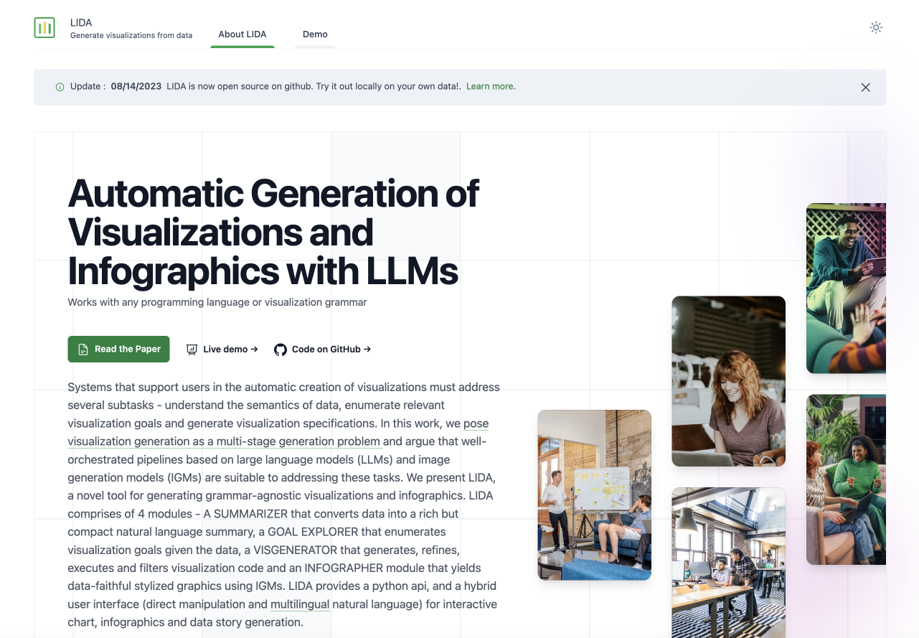Dismiss the update banner with X
The height and width of the screenshot is (638, 919).
pyautogui.click(x=866, y=87)
